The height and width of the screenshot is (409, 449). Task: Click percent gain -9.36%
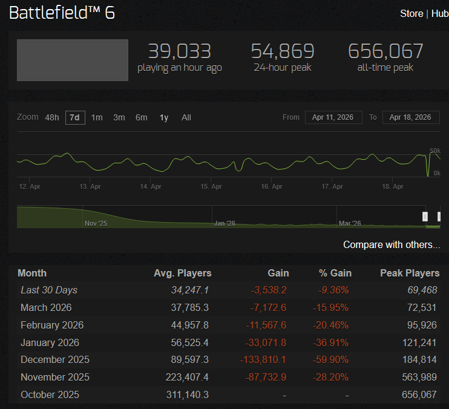pyautogui.click(x=333, y=290)
